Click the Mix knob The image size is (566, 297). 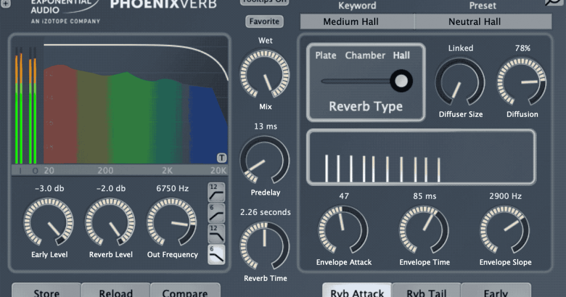[x=265, y=74]
